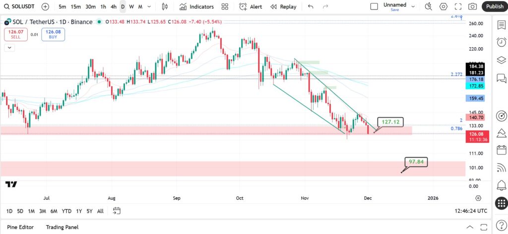Screen dimensions: 508x234
Task: Select the 4h timeframe
Action: (x=114, y=6)
